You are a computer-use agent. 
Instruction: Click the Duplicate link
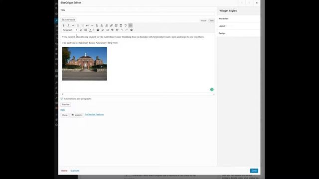tap(75, 171)
